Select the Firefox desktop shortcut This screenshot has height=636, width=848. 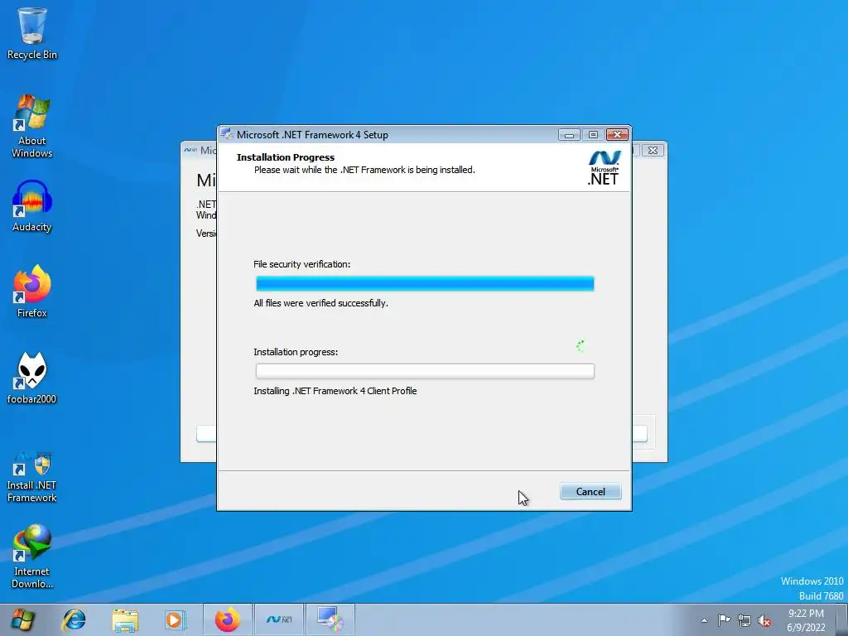pyautogui.click(x=32, y=291)
